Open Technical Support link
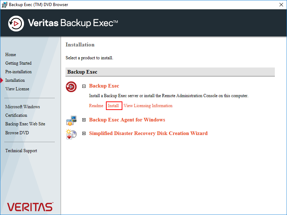The height and width of the screenshot is (215, 287). (x=21, y=151)
